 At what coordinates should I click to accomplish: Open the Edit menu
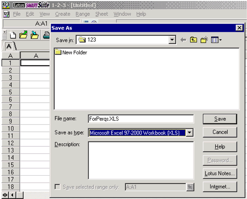coord(30,14)
